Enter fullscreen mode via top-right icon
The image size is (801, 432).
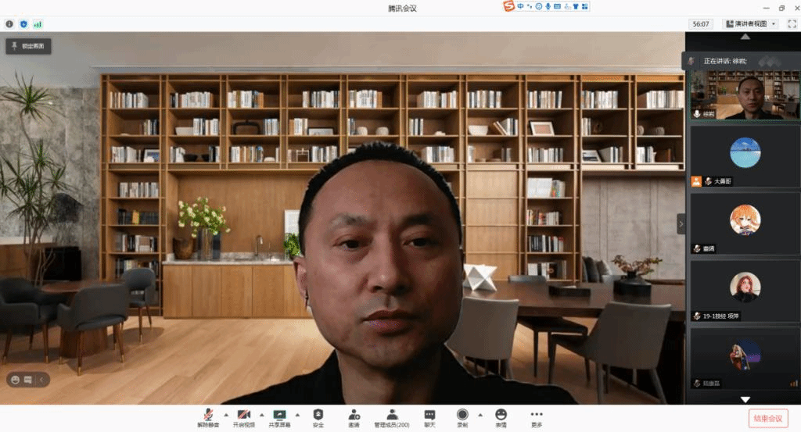pos(792,24)
